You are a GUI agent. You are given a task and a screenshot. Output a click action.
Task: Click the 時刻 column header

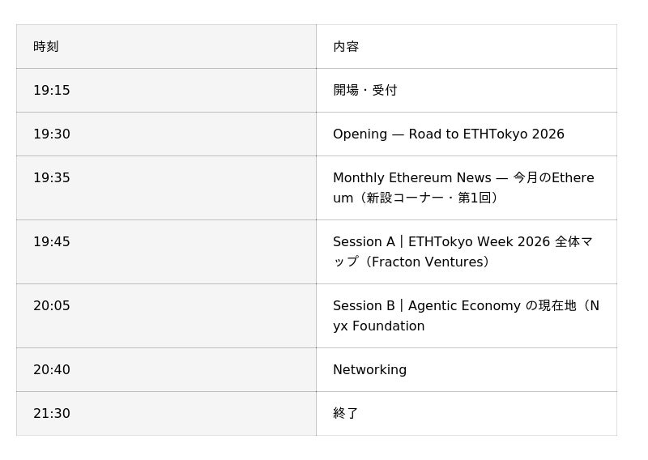[x=166, y=47]
